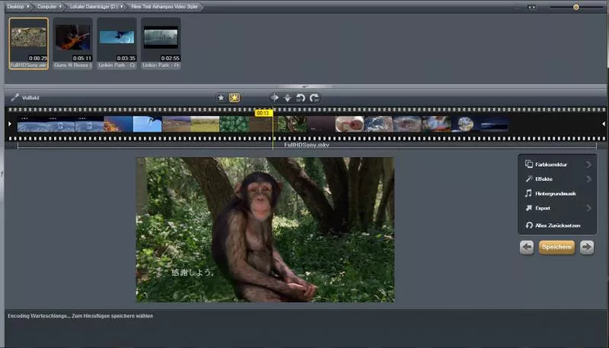Click the FullHDSony.mkv label under timeline

tap(307, 144)
